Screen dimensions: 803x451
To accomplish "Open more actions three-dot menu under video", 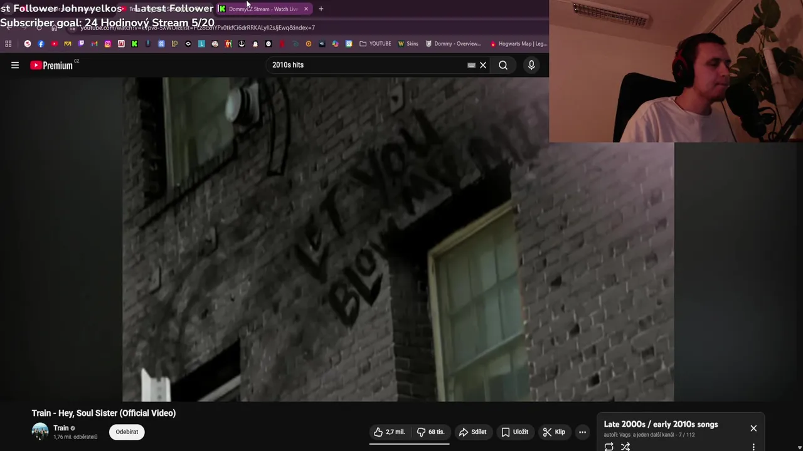I will coord(582,432).
